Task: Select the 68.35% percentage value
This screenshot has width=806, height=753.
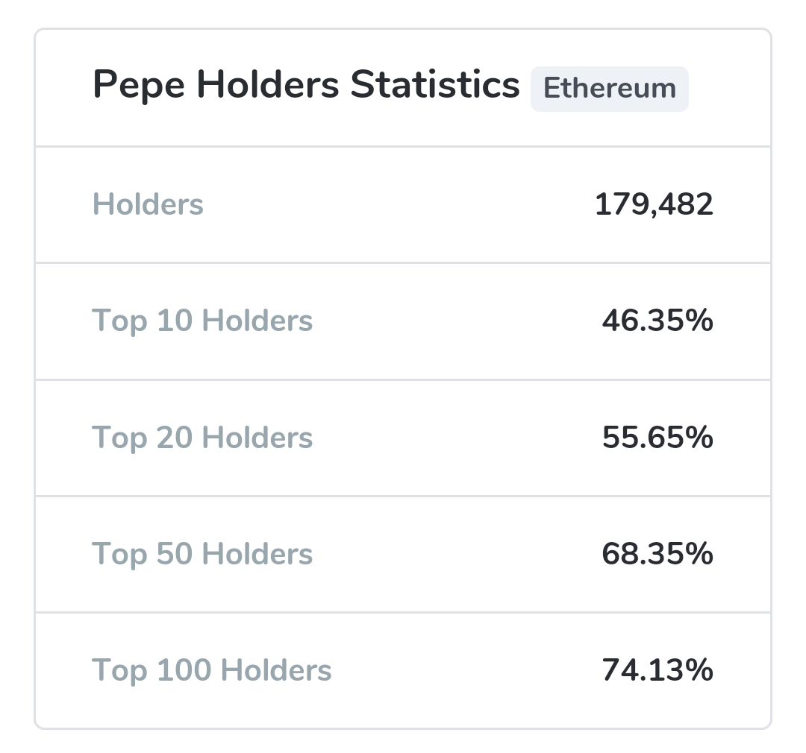Action: pos(657,554)
